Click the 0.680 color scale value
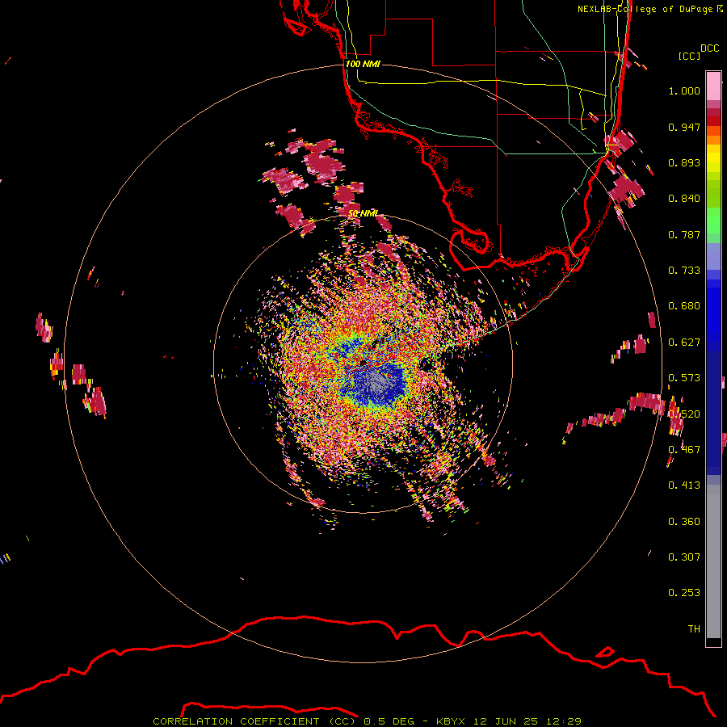Image resolution: width=727 pixels, height=727 pixels. coord(684,306)
